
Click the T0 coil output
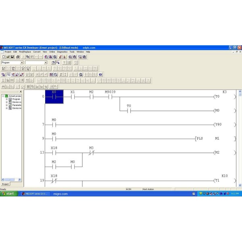click(x=217, y=97)
